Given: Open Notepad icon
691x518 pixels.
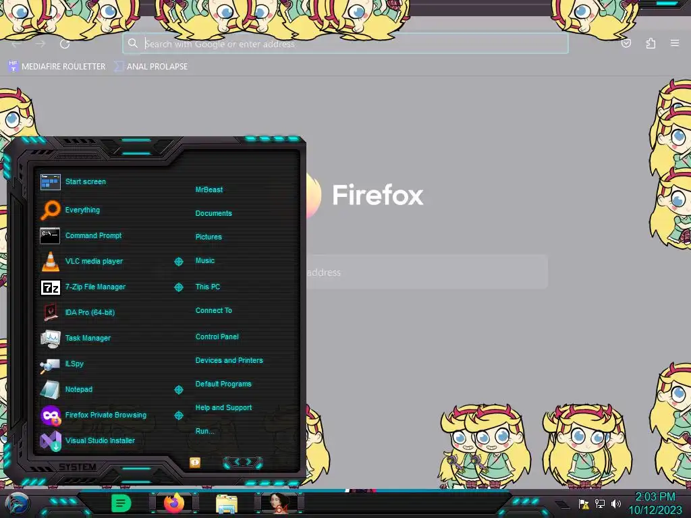Looking at the screenshot, I should tap(50, 389).
